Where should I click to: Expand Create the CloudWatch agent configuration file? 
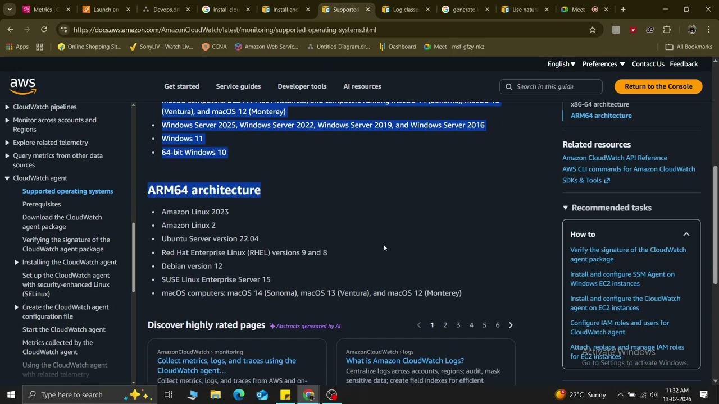pos(16,307)
